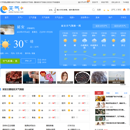Image resolution: width=130 pixels, height=130 pixels.
Task: Switch to the 推荐 news tab
Action: (x=99, y=93)
